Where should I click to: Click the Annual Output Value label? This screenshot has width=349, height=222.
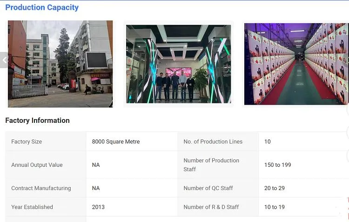pos(37,165)
